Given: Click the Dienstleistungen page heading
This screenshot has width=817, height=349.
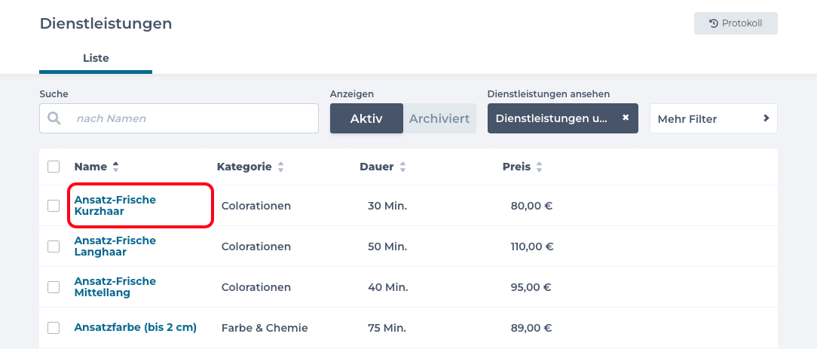Looking at the screenshot, I should pos(106,23).
